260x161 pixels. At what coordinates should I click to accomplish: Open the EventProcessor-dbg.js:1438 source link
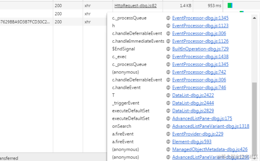200,56
